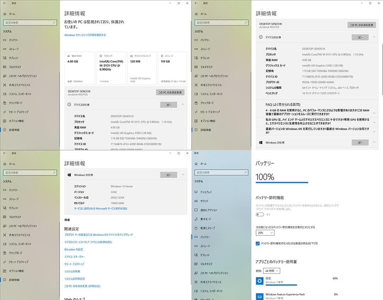Click 設定の検索 field in top-left window
Viewport: 383px width, 300px height.
pyautogui.click(x=30, y=23)
